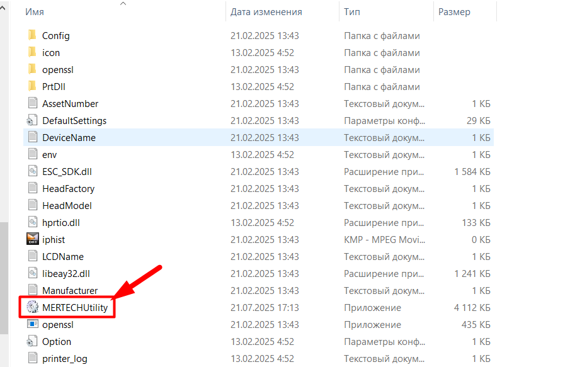The height and width of the screenshot is (367, 570).
Task: Select the Manufacturer text document
Action: click(70, 291)
